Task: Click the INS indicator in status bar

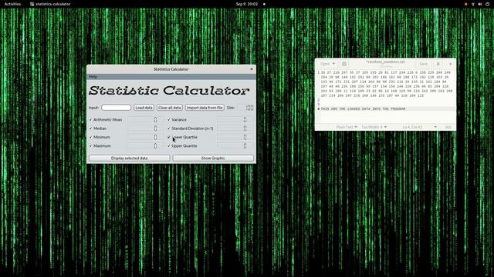Action: pos(448,127)
